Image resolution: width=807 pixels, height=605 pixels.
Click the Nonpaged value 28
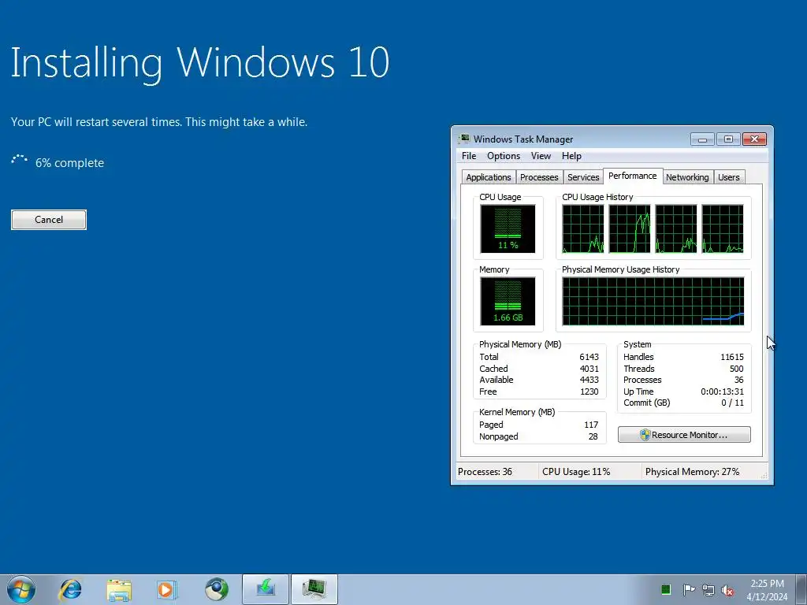[x=593, y=436]
